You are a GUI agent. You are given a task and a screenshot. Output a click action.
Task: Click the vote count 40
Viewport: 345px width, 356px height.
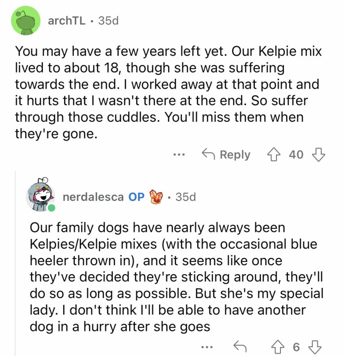pos(296,154)
